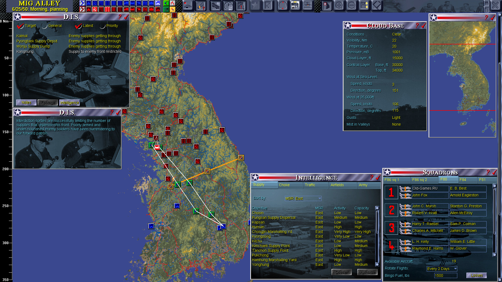Click the zoom in magnifier toolbar icon

click(x=339, y=5)
